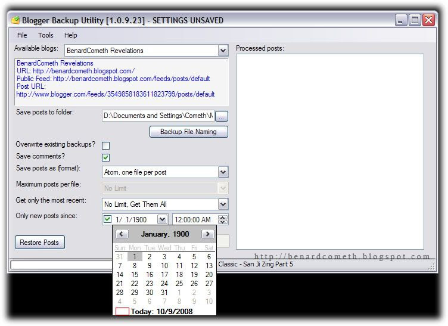Select day 17 in the calendar
Image resolution: width=448 pixels, height=326 pixels.
(x=164, y=275)
